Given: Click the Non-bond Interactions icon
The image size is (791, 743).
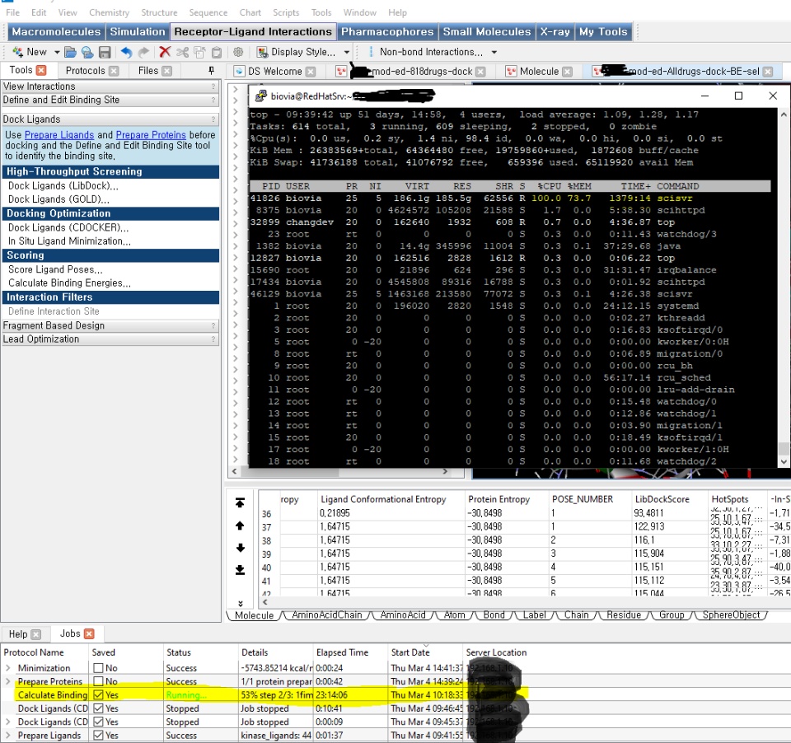Looking at the screenshot, I should click(x=371, y=51).
